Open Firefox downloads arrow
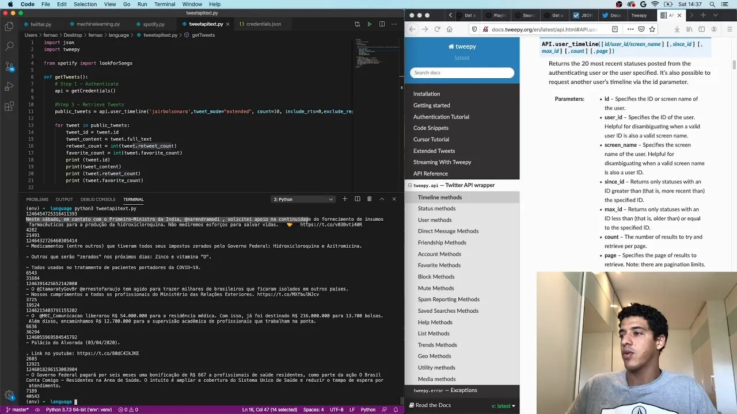 [x=677, y=29]
